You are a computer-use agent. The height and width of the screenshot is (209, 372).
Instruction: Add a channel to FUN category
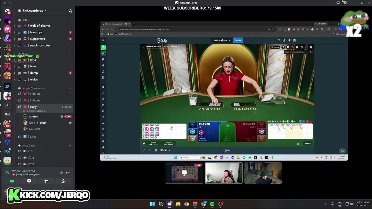pyautogui.click(x=70, y=20)
